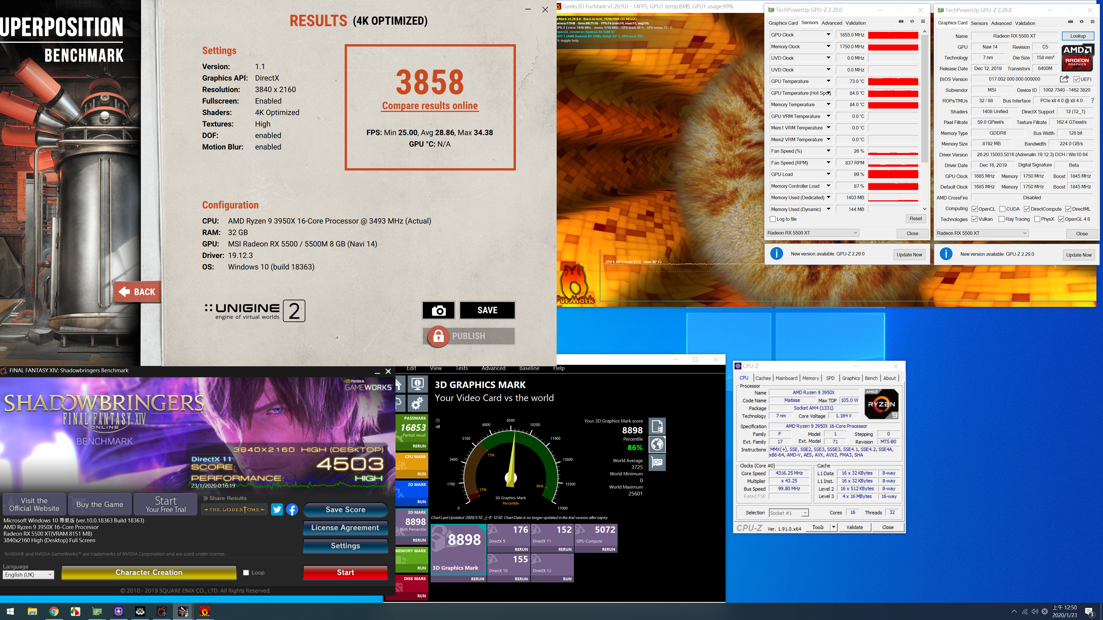Click refresh icon in GPU-Z Sensors window
The height and width of the screenshot is (620, 1103).
point(912,22)
